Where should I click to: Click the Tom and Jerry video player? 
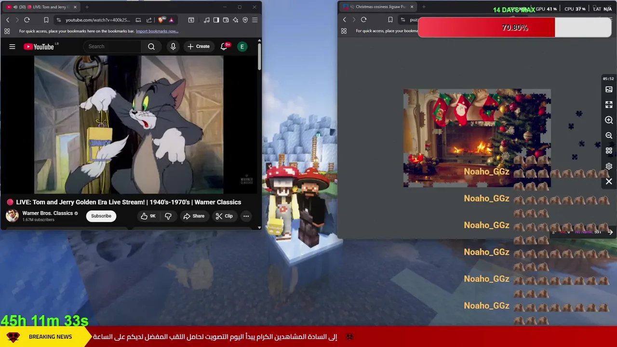tap(129, 124)
